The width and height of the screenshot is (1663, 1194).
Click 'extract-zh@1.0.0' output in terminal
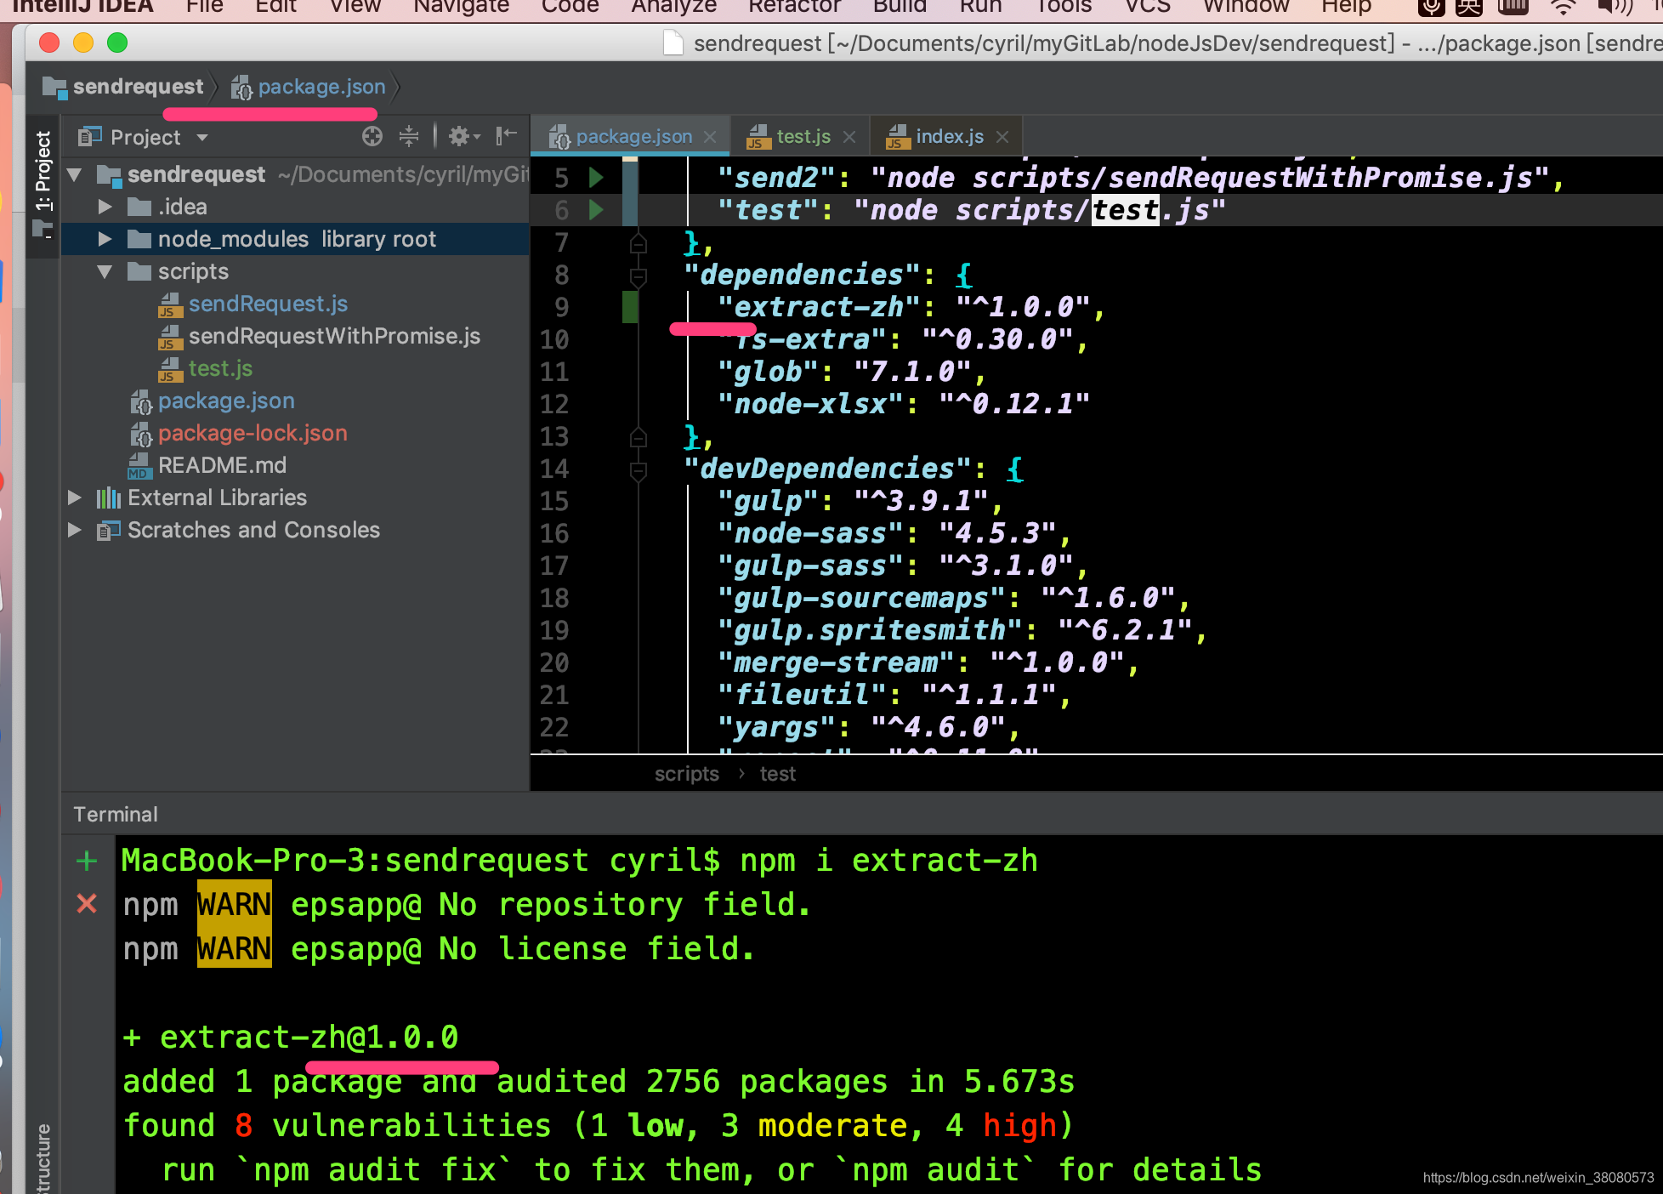tap(309, 1038)
